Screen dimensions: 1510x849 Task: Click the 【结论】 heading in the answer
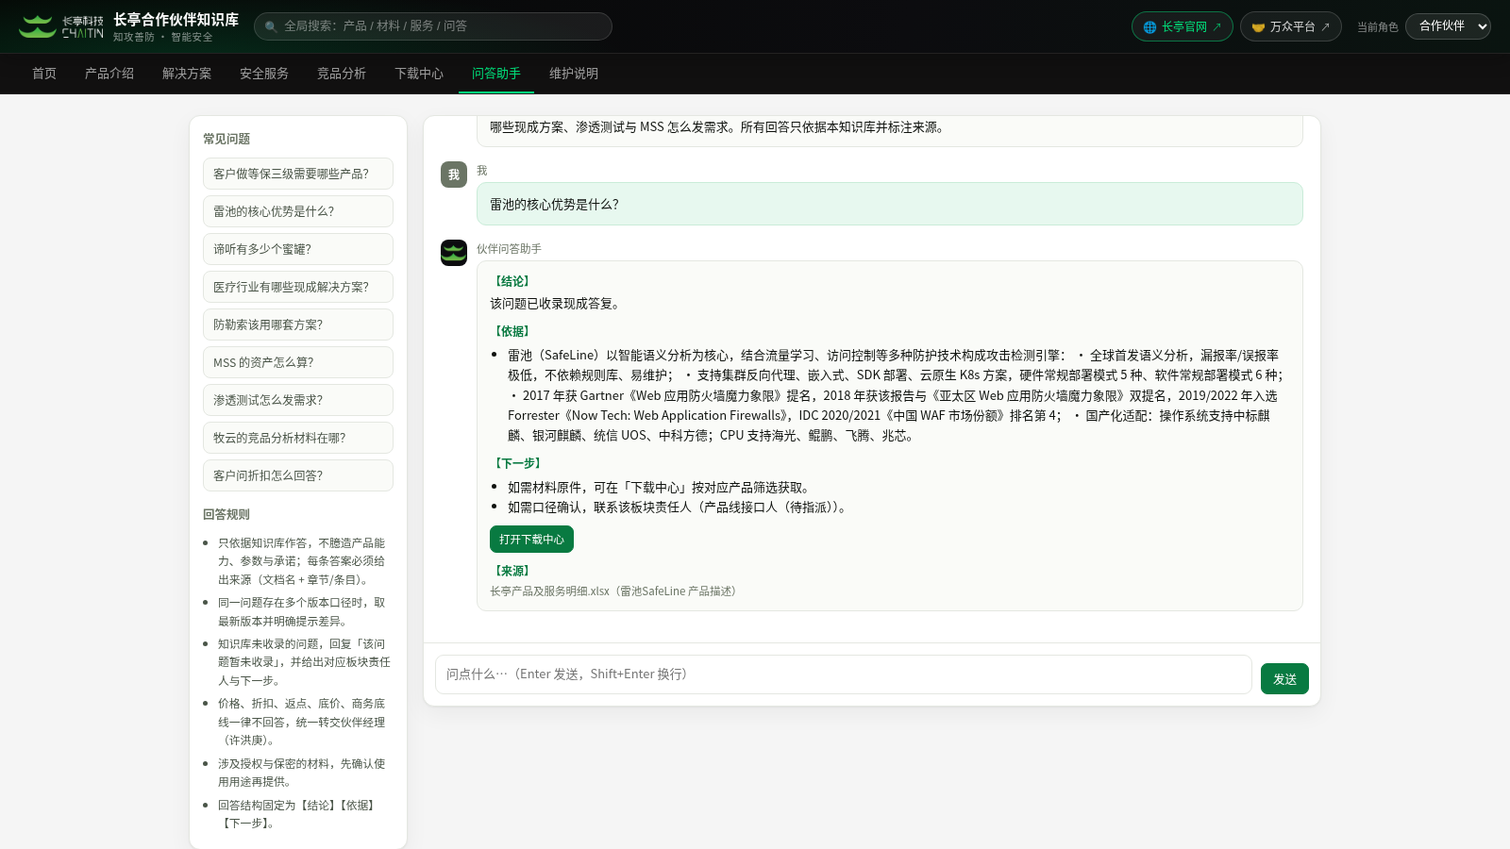click(x=512, y=281)
